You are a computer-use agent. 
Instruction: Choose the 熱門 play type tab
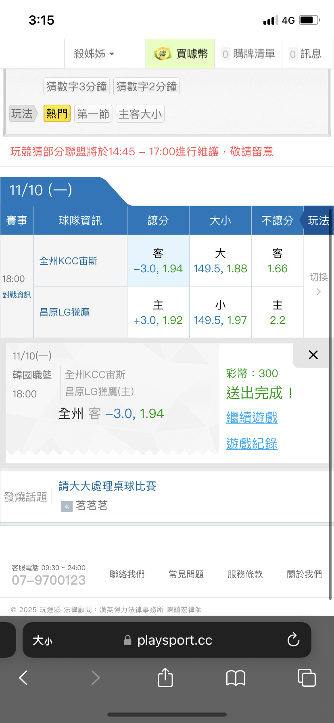[x=57, y=114]
